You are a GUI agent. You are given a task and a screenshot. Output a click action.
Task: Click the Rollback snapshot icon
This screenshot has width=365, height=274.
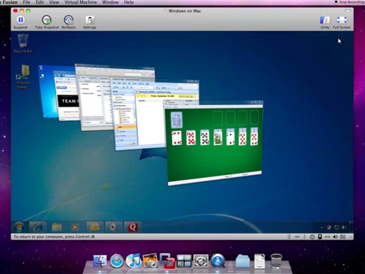coord(69,20)
